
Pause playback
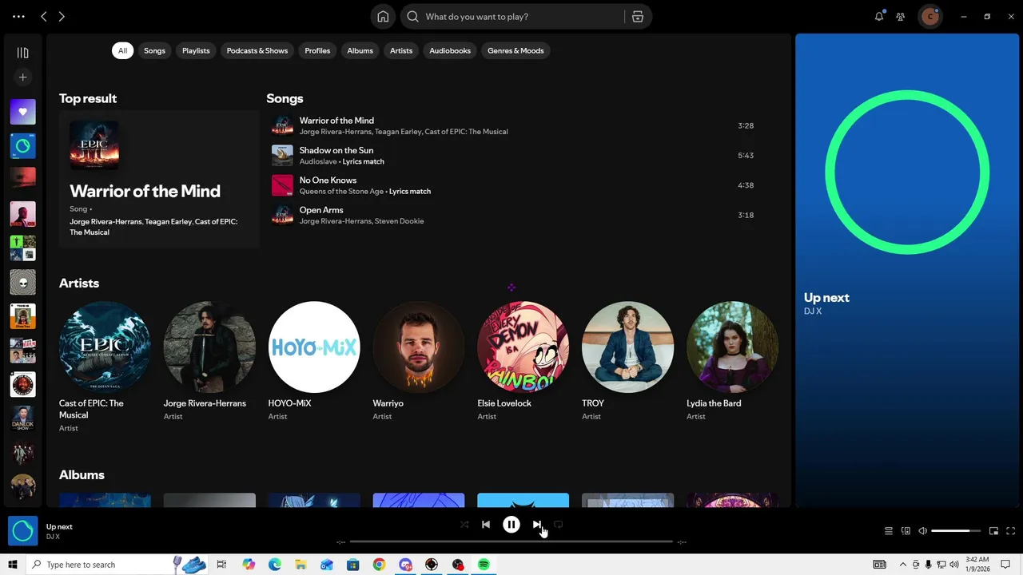tap(511, 525)
